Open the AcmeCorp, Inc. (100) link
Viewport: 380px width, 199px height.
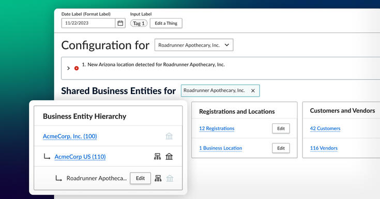[x=70, y=136]
